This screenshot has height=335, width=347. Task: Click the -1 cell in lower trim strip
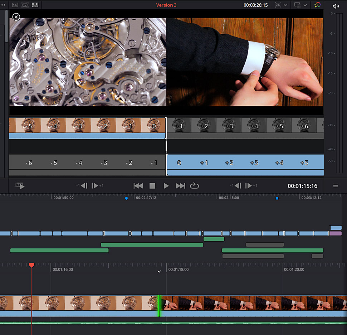(x=154, y=163)
